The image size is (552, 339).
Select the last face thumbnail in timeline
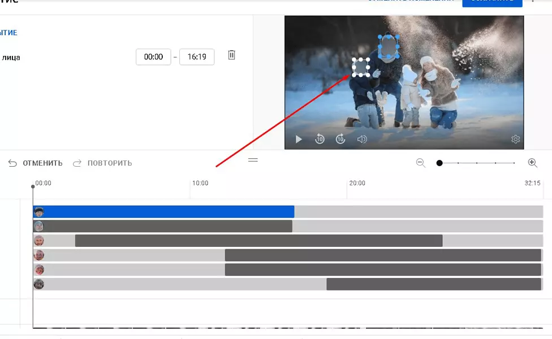[x=38, y=284]
